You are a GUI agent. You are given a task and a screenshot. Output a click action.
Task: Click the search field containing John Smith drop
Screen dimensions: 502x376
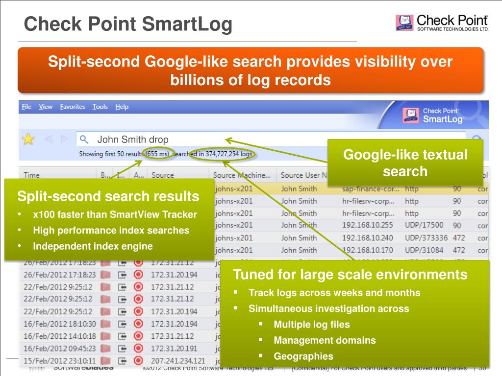click(x=271, y=140)
